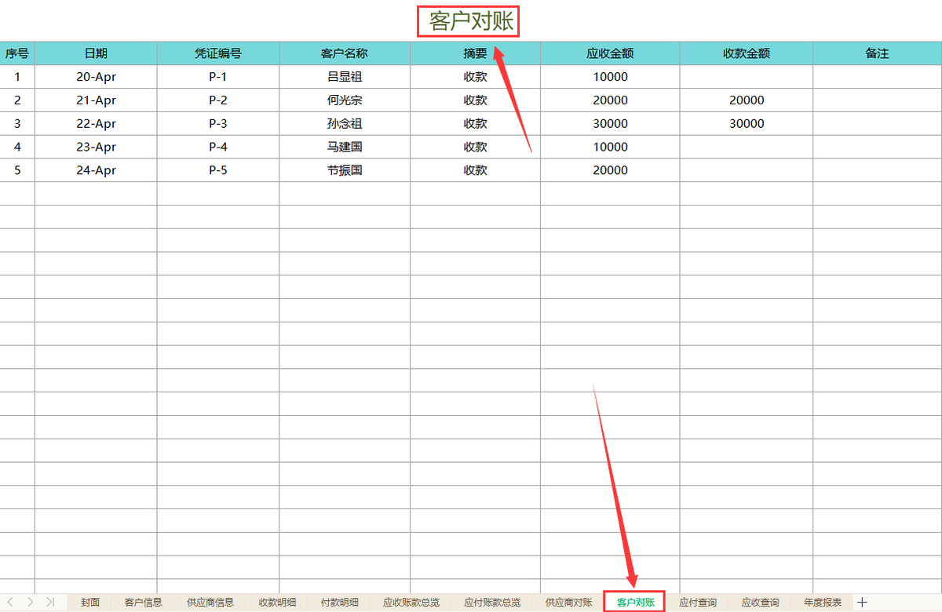Viewport: 942px width, 612px height.
Task: Select voucher number cell P-5
Action: tap(218, 170)
